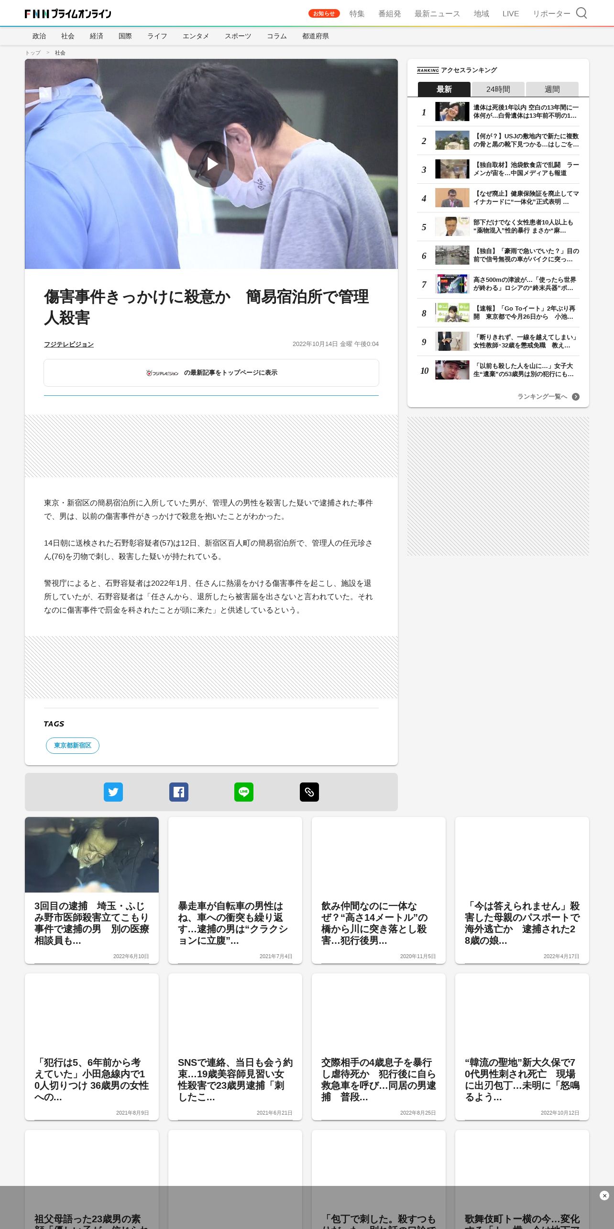
Task: Open 地域 in top navigation
Action: 482,14
